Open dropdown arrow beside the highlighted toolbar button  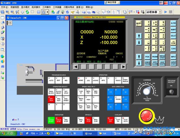click(48, 12)
